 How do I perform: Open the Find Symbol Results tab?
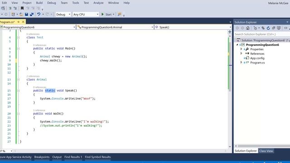[98, 157]
